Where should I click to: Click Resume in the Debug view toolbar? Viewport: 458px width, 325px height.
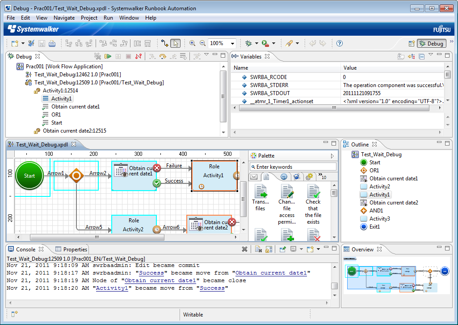pyautogui.click(x=108, y=56)
